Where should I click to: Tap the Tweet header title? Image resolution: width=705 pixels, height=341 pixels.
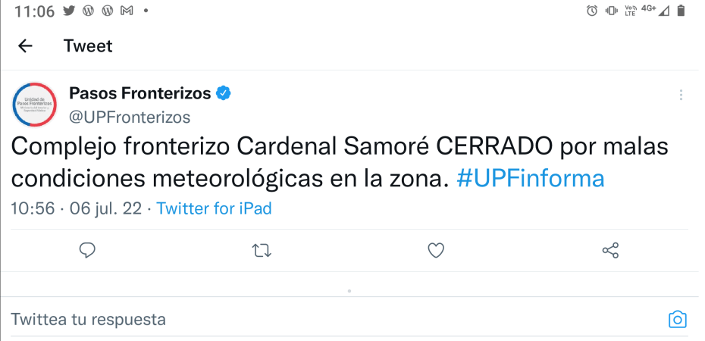click(88, 46)
